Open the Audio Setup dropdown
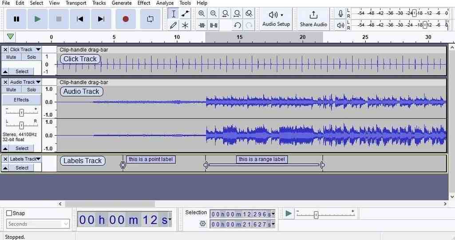The image size is (455, 240). 276,19
